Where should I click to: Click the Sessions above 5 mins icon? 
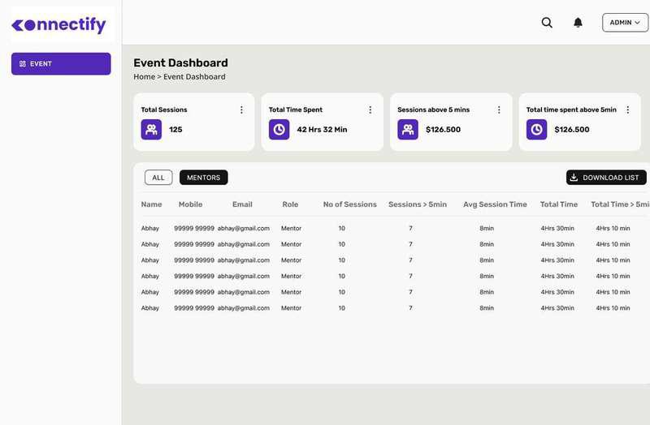point(408,129)
